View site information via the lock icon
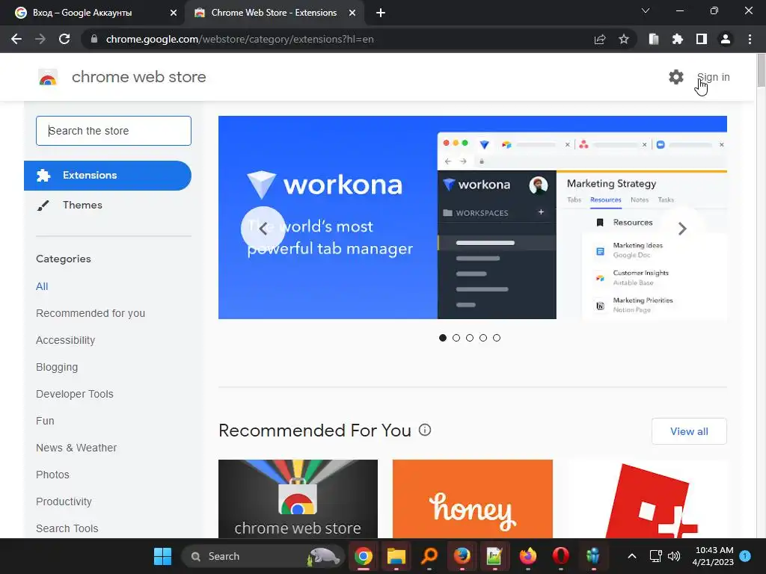This screenshot has width=766, height=574. tap(94, 39)
